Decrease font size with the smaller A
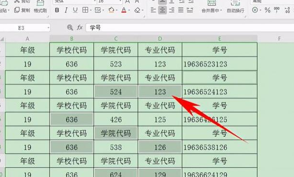Image resolution: width=294 pixels, height=177 pixels. click(x=137, y=1)
